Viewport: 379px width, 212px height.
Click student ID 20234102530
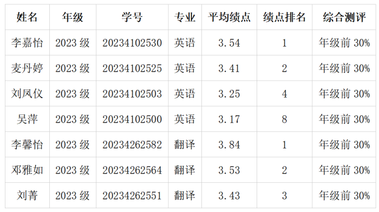(132, 43)
